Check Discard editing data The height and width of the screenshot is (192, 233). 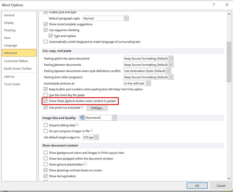46,125
